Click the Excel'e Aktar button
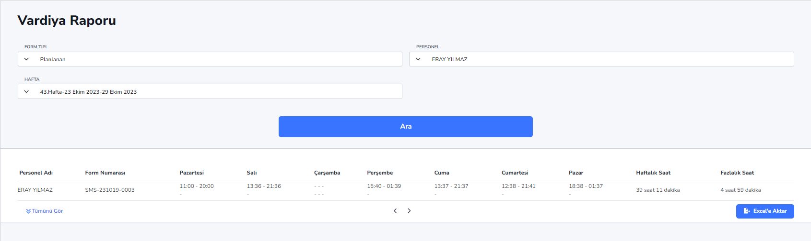811x241 pixels. pos(765,211)
